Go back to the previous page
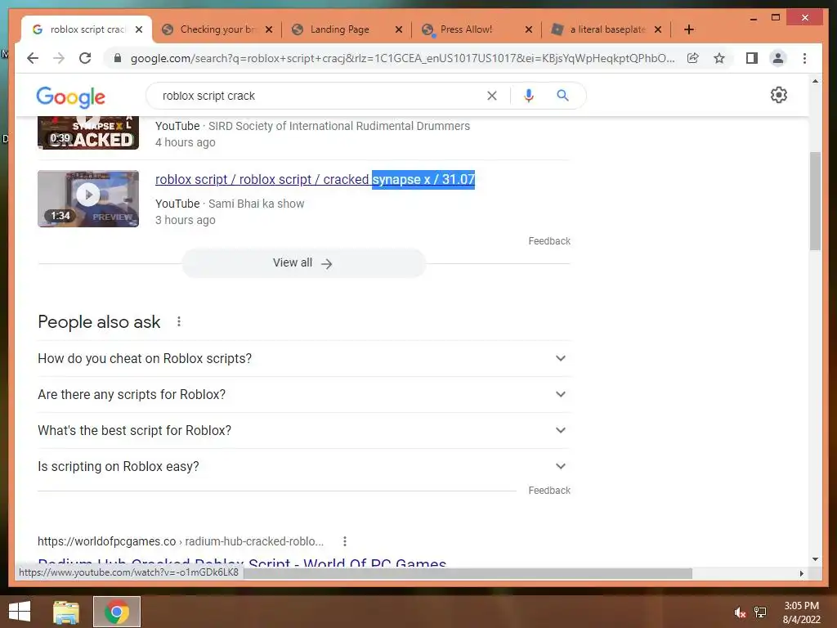This screenshot has width=837, height=628. [x=33, y=58]
